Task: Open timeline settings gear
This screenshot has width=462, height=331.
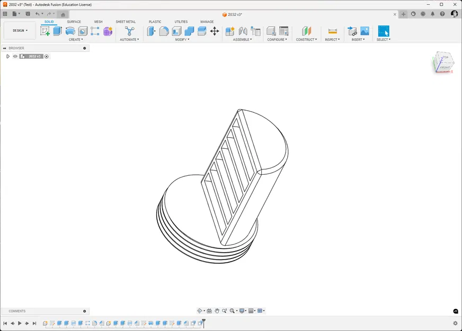Action: click(455, 323)
